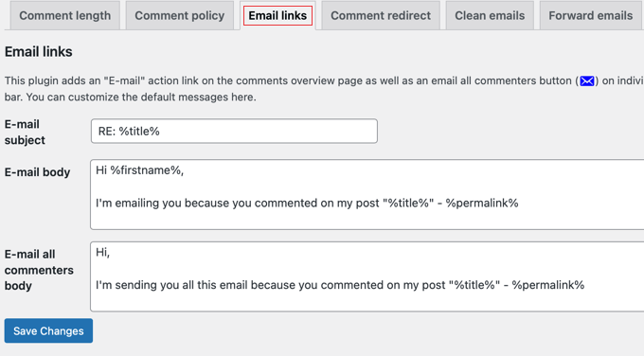
Task: Open the Clean emails tab
Action: pos(490,15)
